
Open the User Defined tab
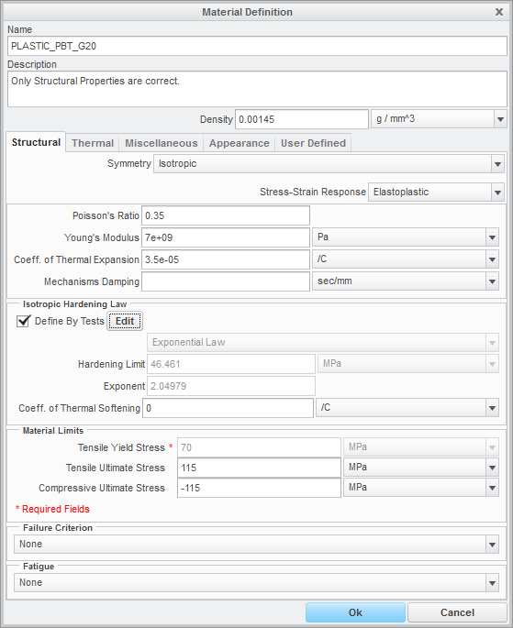tap(313, 143)
